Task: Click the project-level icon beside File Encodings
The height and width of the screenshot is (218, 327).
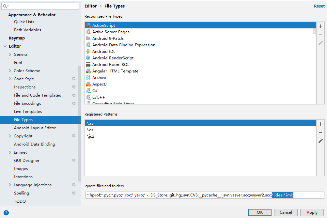Action: point(74,103)
